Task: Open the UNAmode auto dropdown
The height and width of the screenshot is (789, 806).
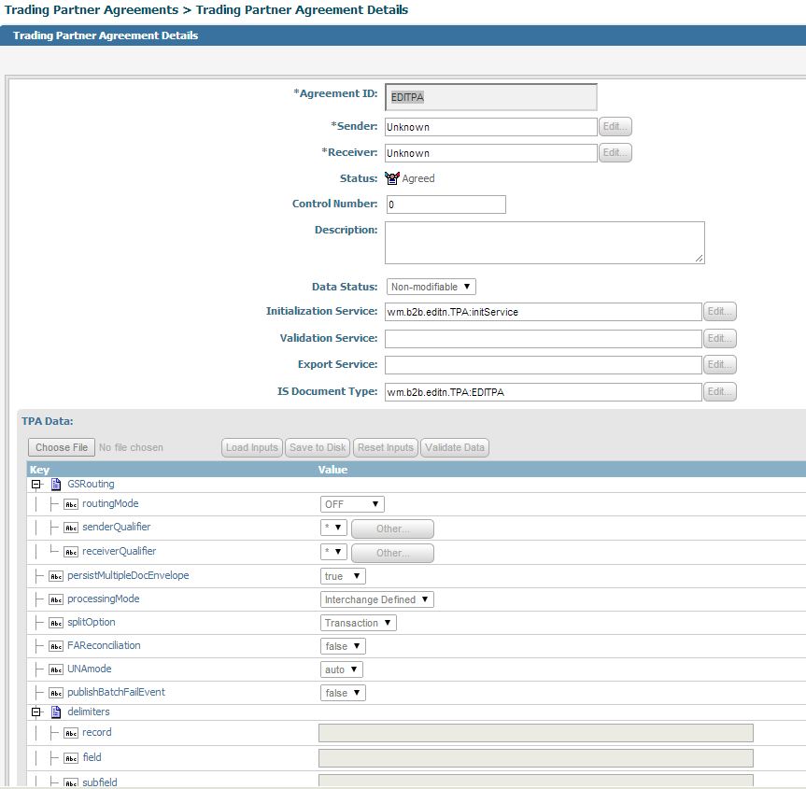Action: [x=341, y=669]
